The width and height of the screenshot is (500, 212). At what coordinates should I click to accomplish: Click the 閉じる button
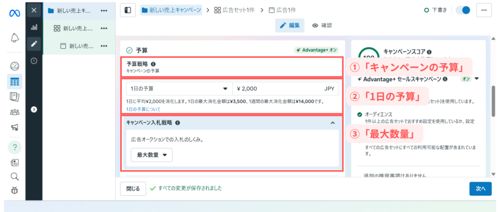[133, 189]
